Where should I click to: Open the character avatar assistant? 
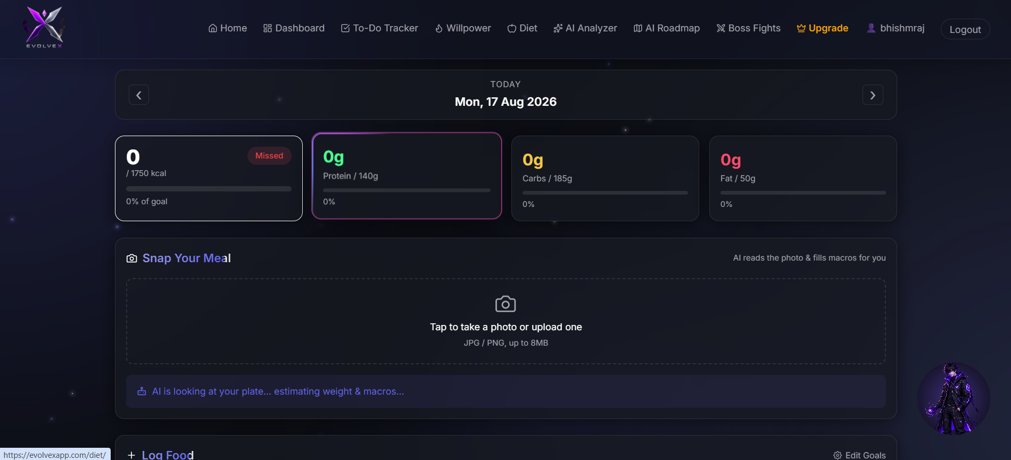pyautogui.click(x=954, y=399)
